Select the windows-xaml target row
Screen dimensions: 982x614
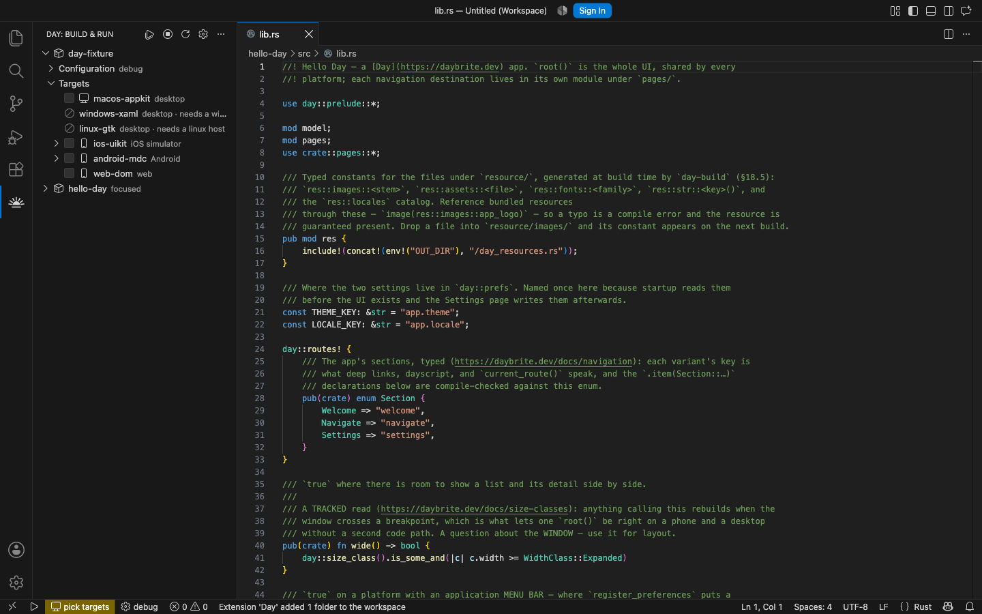point(134,113)
